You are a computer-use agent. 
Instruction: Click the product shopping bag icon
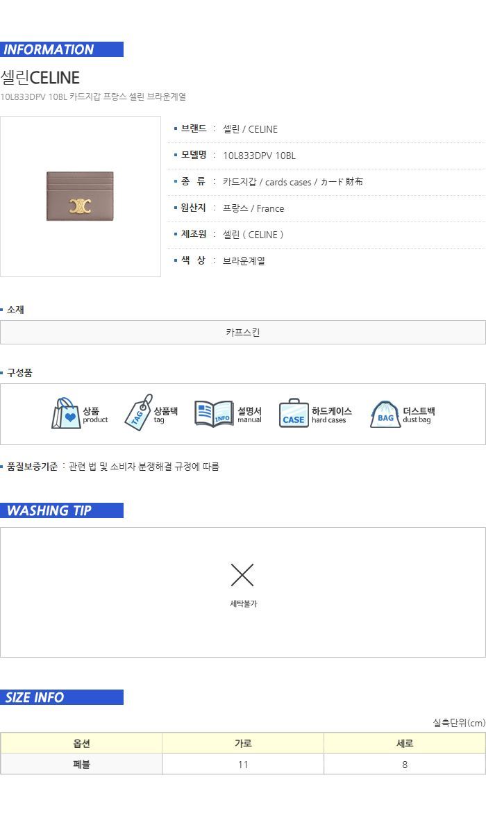(x=66, y=414)
